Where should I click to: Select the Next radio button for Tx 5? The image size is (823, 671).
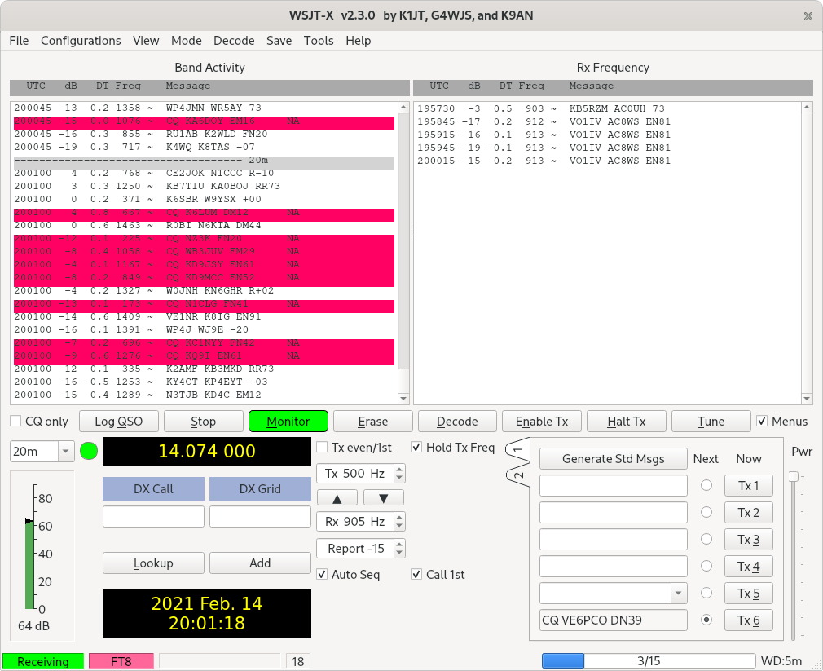[706, 593]
